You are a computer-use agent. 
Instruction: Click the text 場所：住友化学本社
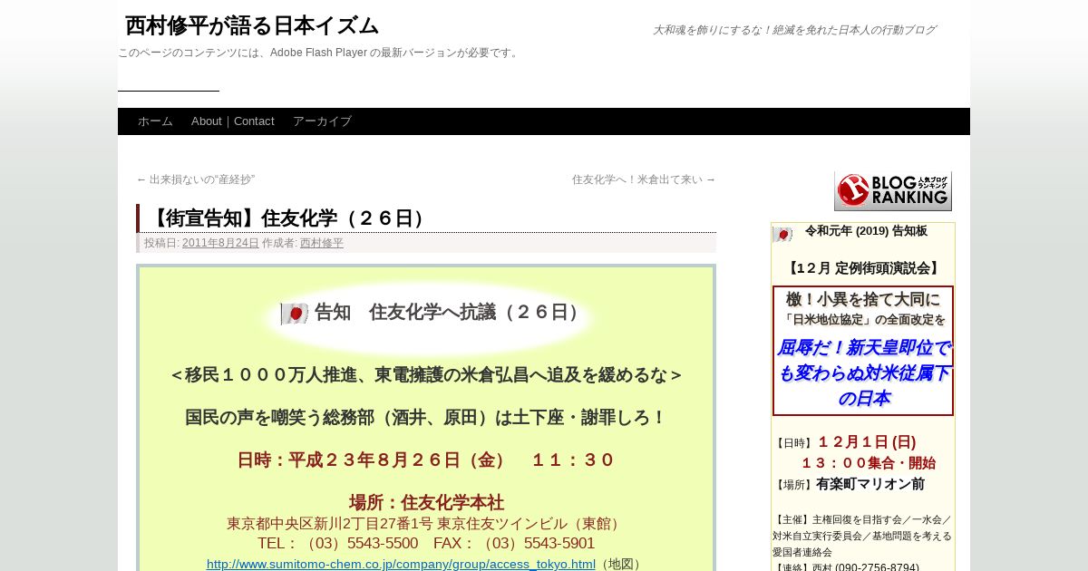coord(426,502)
